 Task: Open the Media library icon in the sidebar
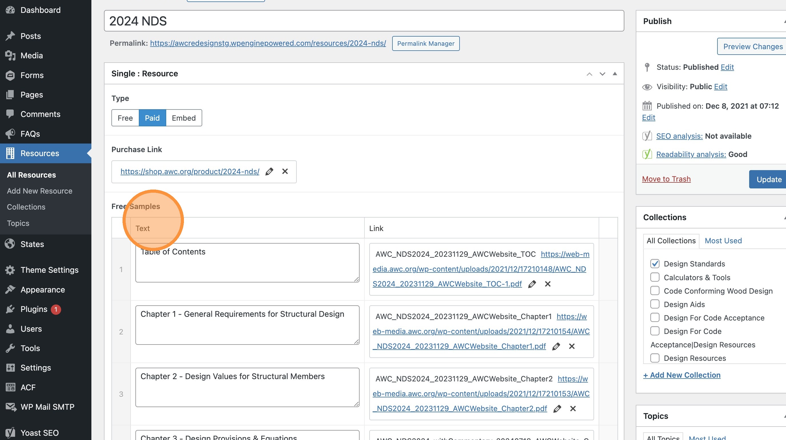coord(10,55)
